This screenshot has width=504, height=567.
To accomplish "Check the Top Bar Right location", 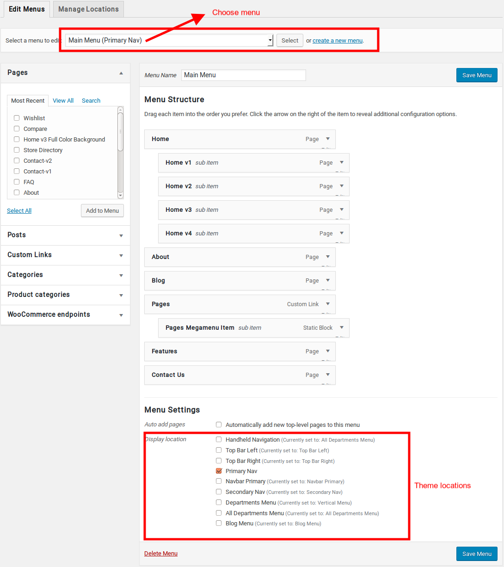I will pyautogui.click(x=219, y=461).
